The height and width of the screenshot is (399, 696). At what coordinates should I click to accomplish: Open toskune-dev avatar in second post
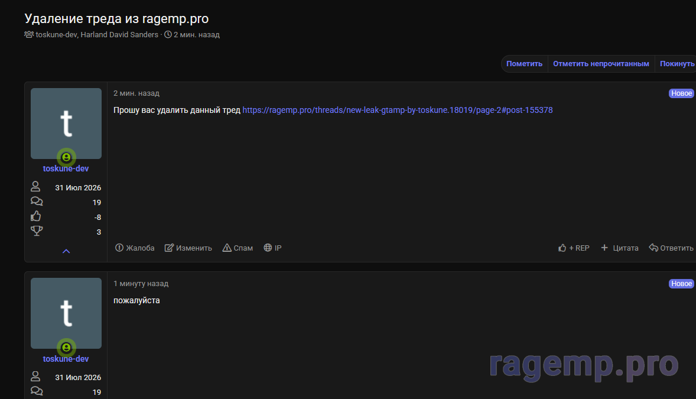(x=66, y=313)
